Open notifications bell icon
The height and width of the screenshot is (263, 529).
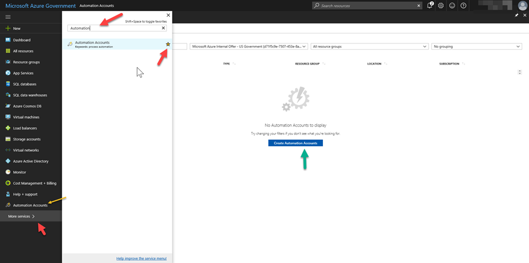[430, 5]
